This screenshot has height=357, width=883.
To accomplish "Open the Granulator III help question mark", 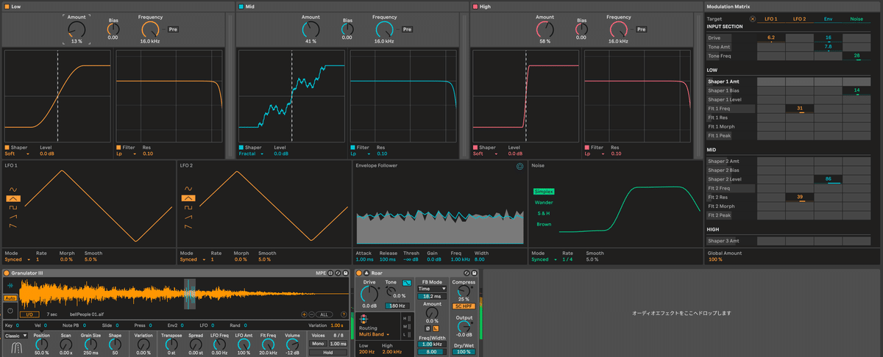I will pos(344,314).
